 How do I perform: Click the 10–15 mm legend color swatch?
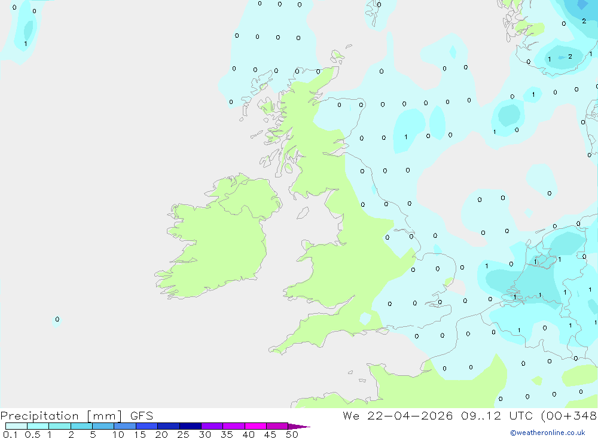pos(125,426)
